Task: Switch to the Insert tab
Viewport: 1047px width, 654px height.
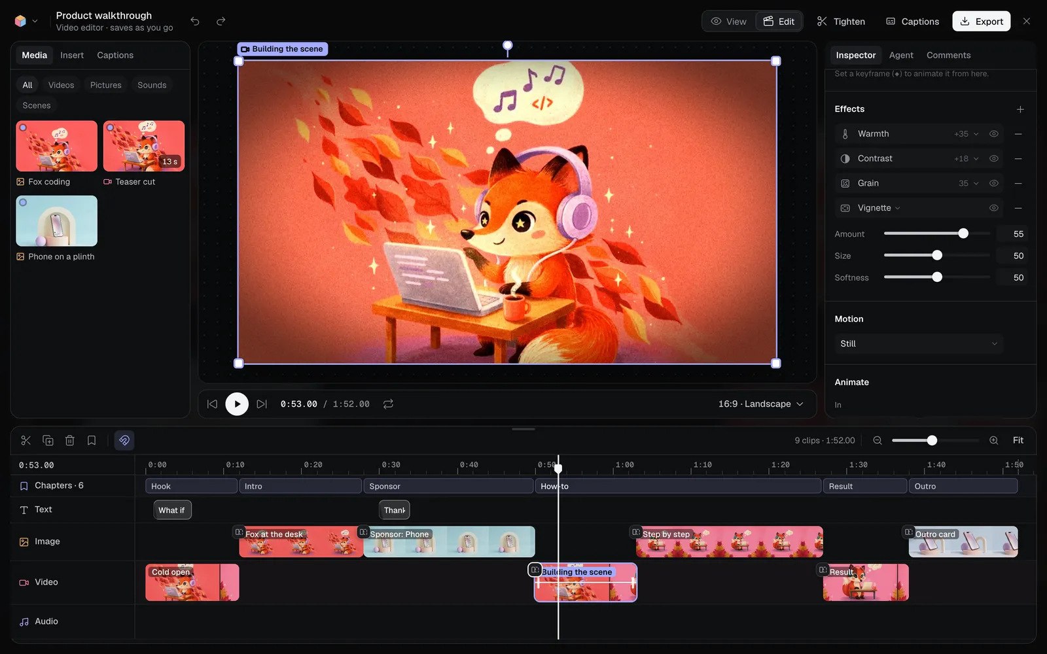Action: pos(72,56)
